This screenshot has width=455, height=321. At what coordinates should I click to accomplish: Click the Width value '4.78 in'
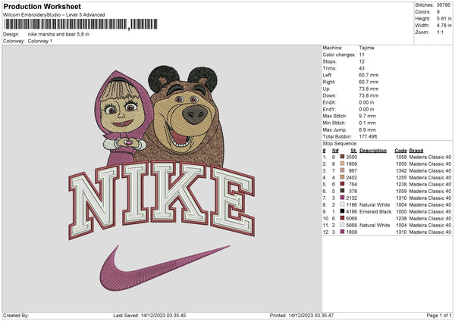click(444, 25)
